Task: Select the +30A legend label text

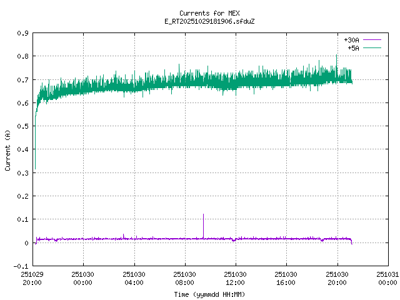Action: tap(351, 39)
